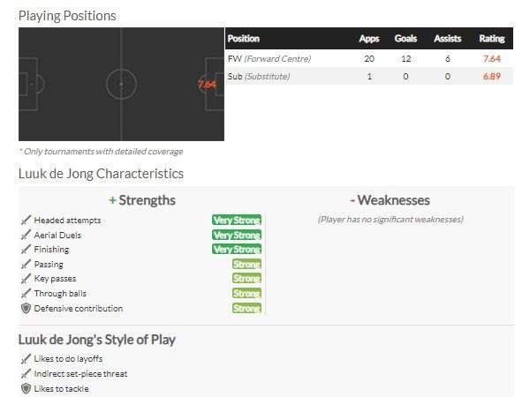The height and width of the screenshot is (397, 530).
Task: Click the boot icon next to Aerial Duels
Action: coord(26,235)
